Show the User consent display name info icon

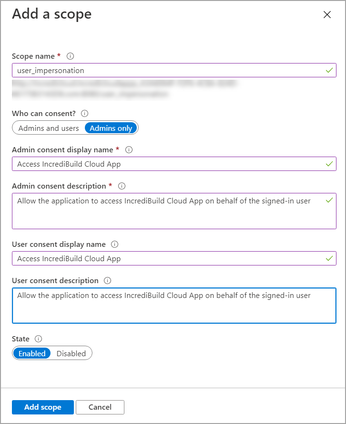[114, 244]
